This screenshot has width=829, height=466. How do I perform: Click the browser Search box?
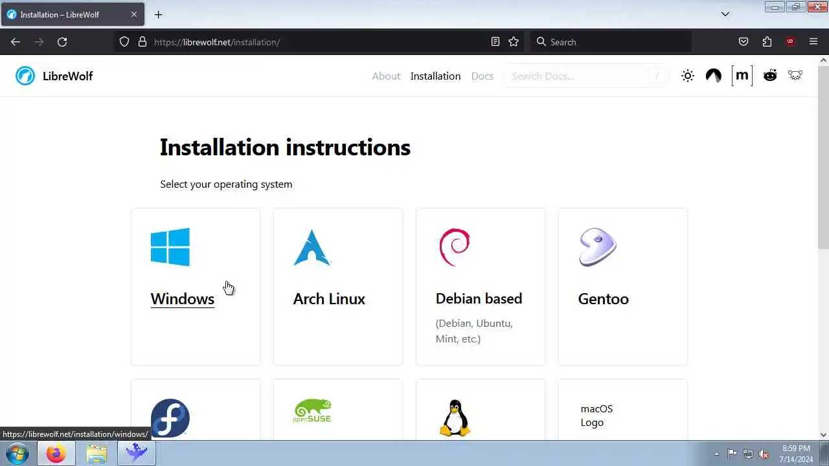(x=611, y=41)
